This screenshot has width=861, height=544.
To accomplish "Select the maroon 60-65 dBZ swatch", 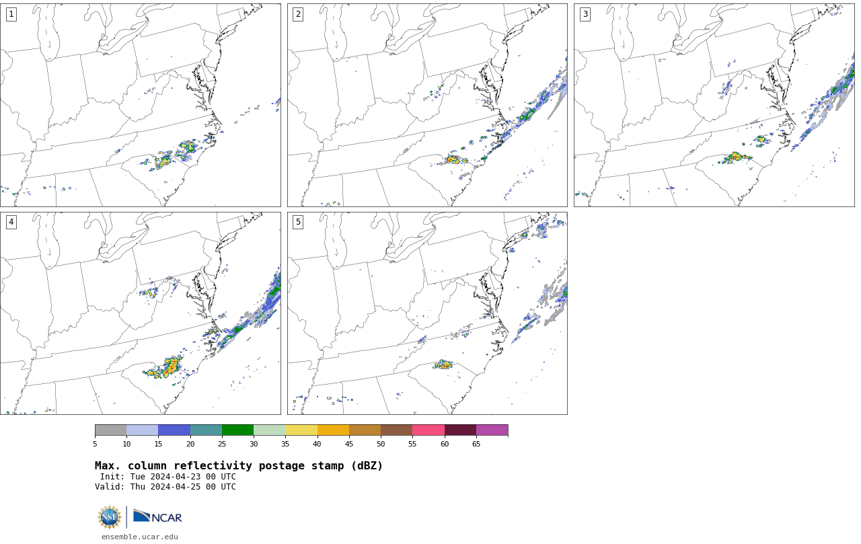I will [460, 430].
